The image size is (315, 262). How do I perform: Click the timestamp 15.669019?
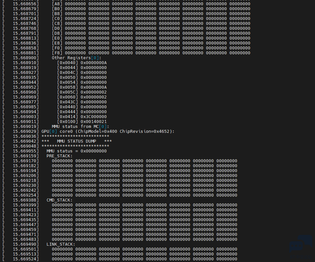tap(24, 127)
